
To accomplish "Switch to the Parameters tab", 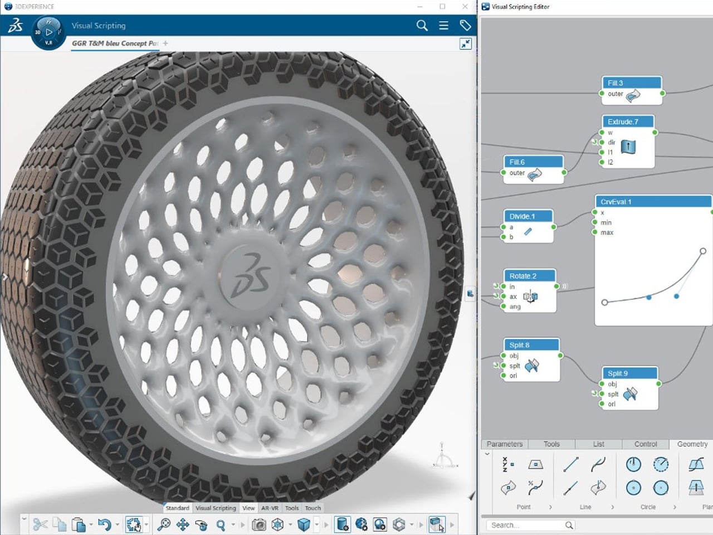I will (505, 444).
